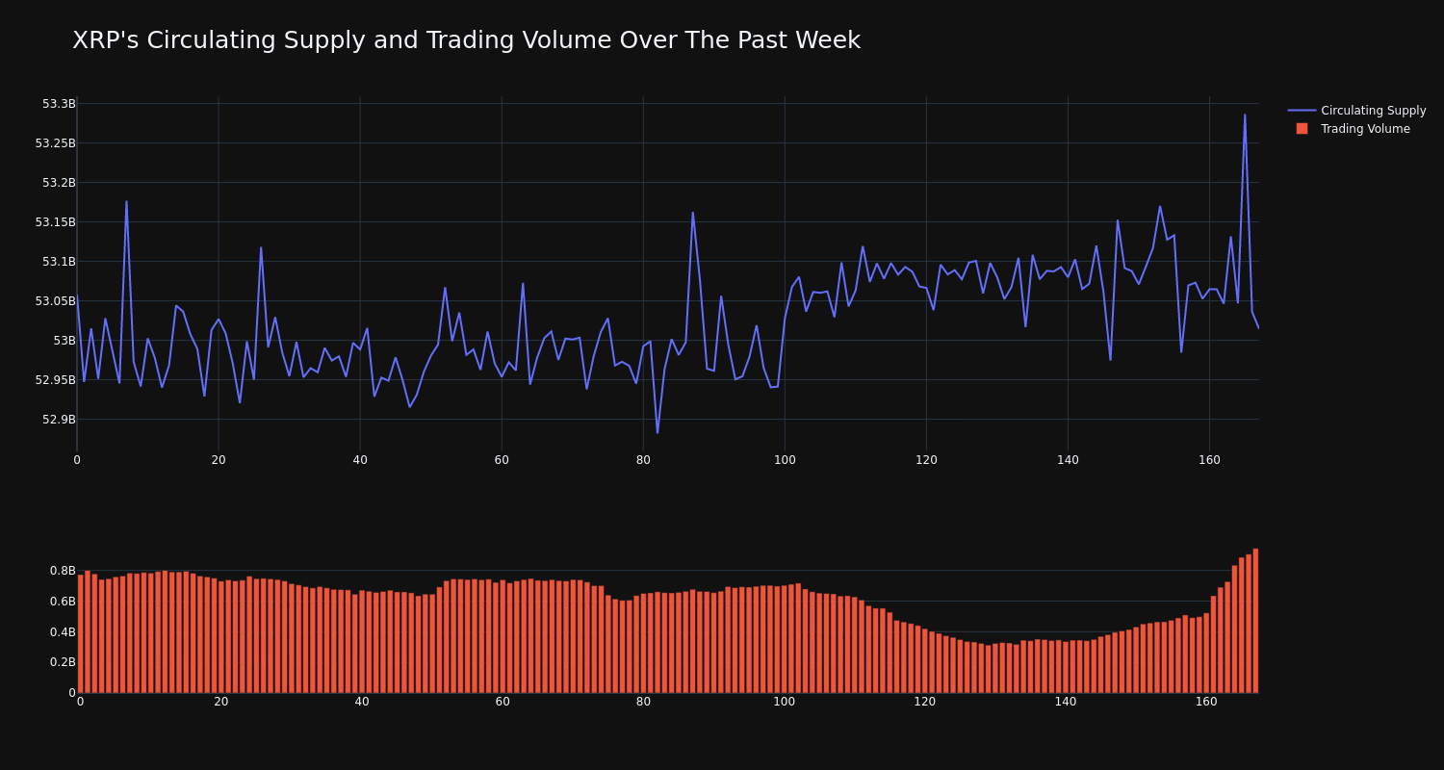The height and width of the screenshot is (770, 1444).
Task: Click x-axis label 120 under volume chart
Action: pyautogui.click(x=924, y=702)
